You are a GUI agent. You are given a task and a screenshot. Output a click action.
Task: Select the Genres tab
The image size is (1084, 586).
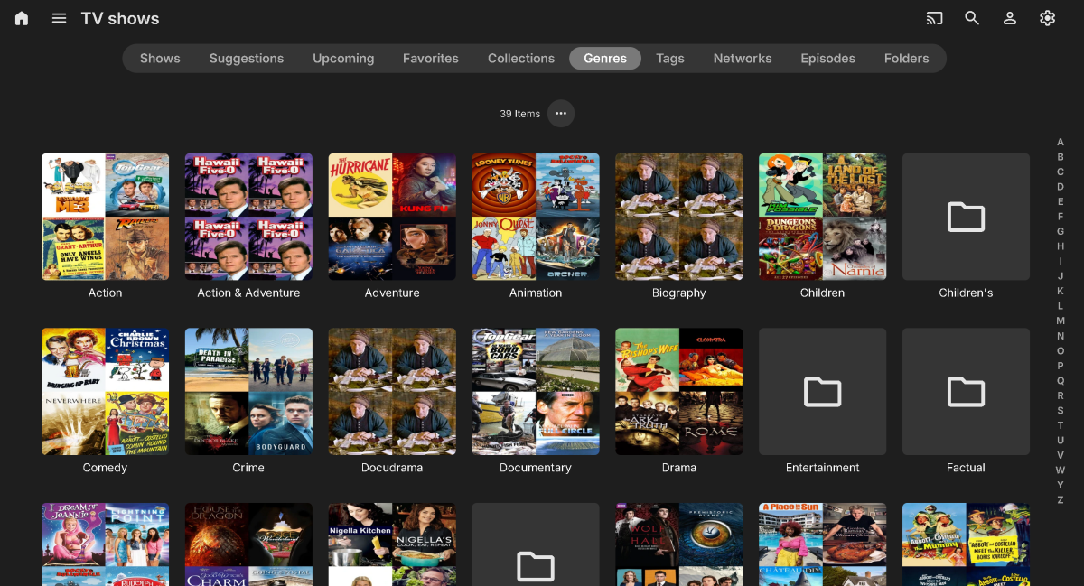[x=605, y=59]
